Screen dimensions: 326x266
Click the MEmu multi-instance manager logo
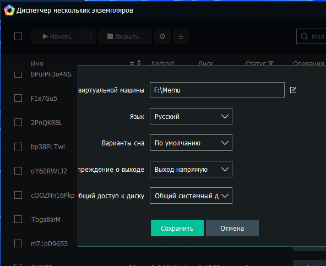pos(9,10)
